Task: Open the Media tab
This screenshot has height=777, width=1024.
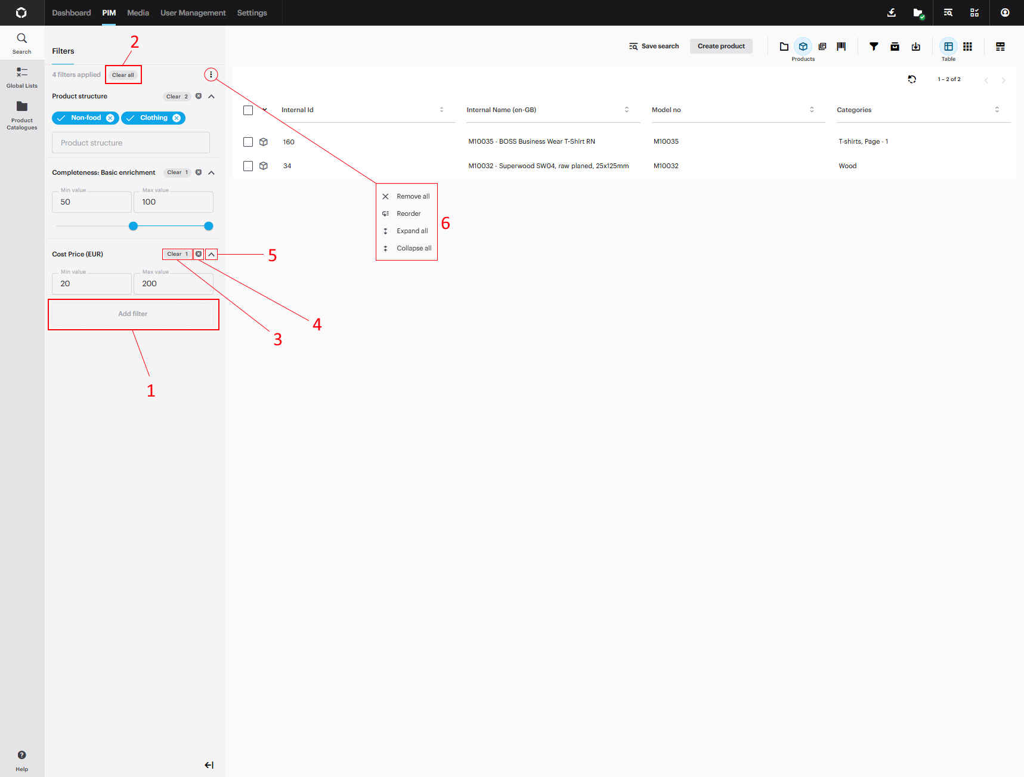Action: (138, 13)
